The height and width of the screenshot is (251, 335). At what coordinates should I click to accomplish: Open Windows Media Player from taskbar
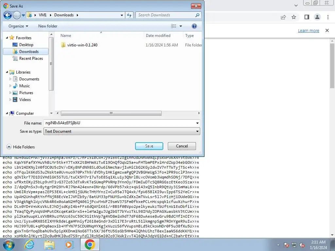(69, 244)
